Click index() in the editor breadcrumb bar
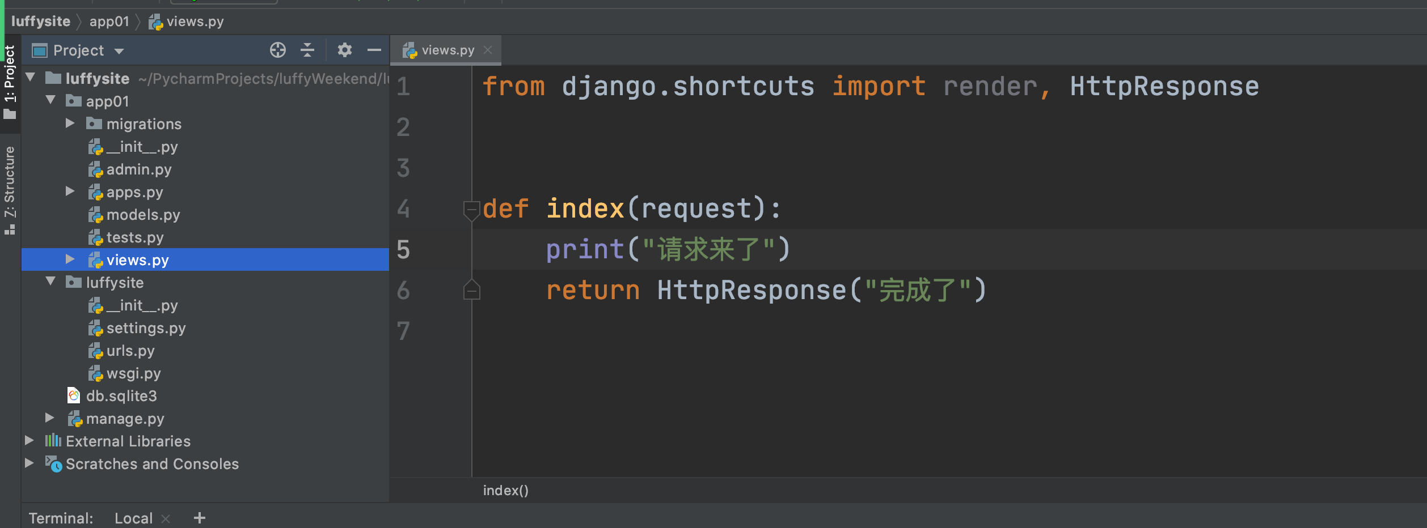The image size is (1427, 528). (506, 490)
